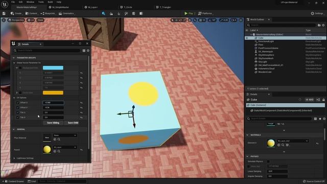Viewport: 327px width, 184px height.
Task: Click the orange circle color swatch
Action: click(53, 93)
